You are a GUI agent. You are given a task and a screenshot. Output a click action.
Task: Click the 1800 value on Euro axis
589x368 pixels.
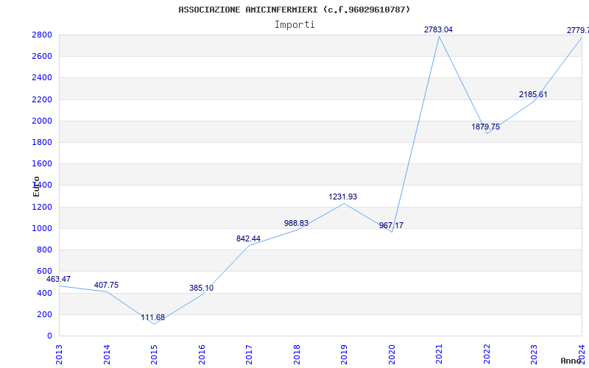(x=42, y=142)
